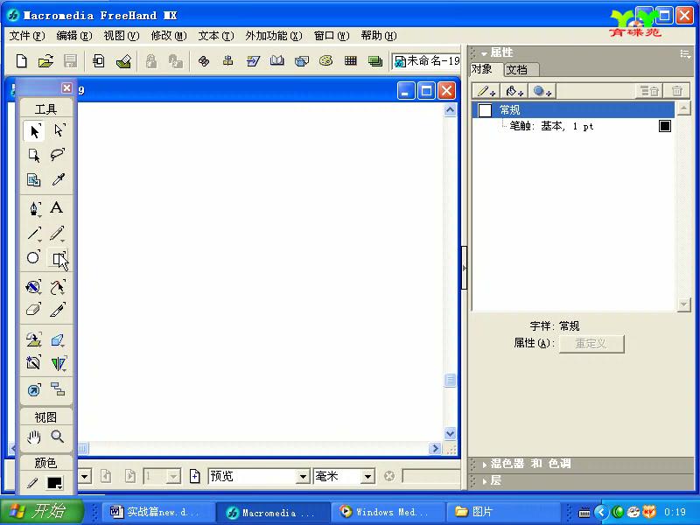700x525 pixels.
Task: Select the Extrude tool
Action: pyautogui.click(x=58, y=340)
